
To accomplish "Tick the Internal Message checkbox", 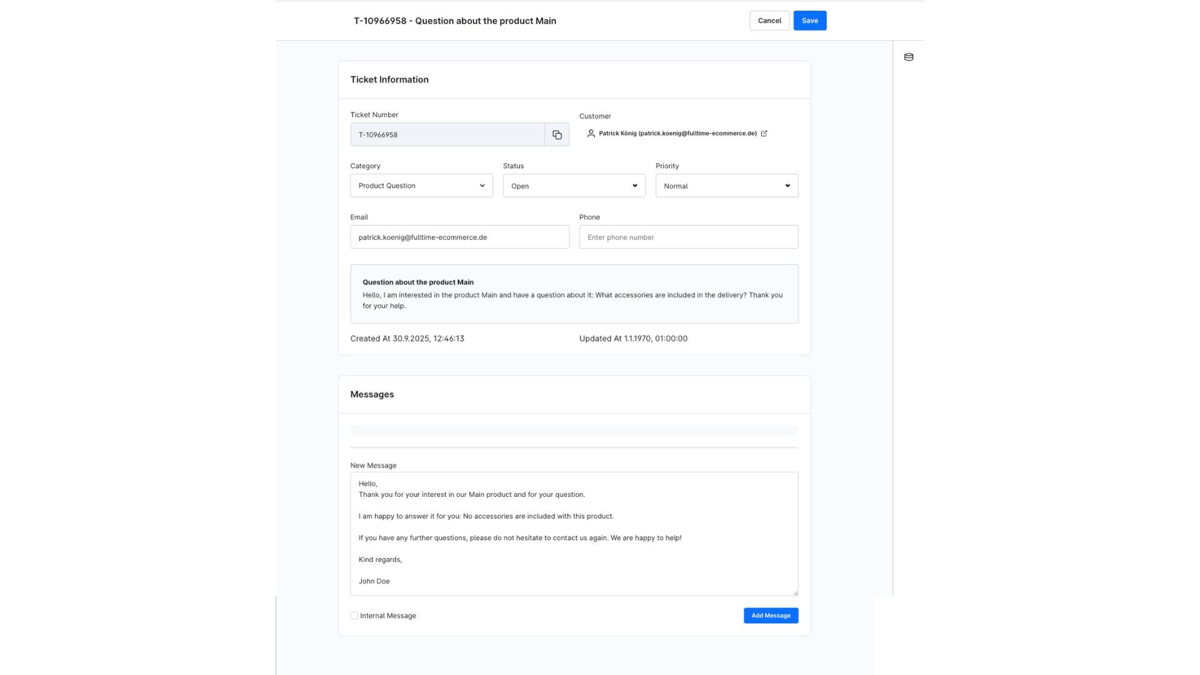I will (x=354, y=616).
